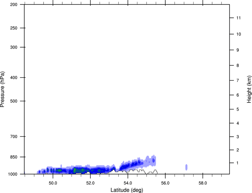Click the isolated cloud blob near latitude 57
The image size is (252, 193).
coord(186,167)
